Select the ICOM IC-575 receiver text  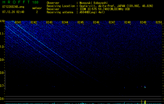105,9
